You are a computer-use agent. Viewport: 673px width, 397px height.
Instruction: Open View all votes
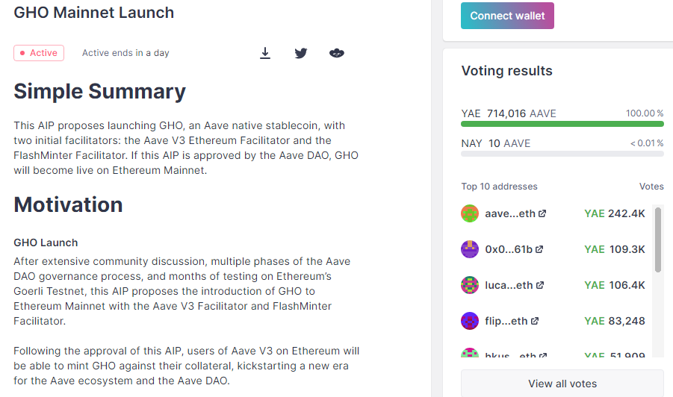[x=562, y=384]
